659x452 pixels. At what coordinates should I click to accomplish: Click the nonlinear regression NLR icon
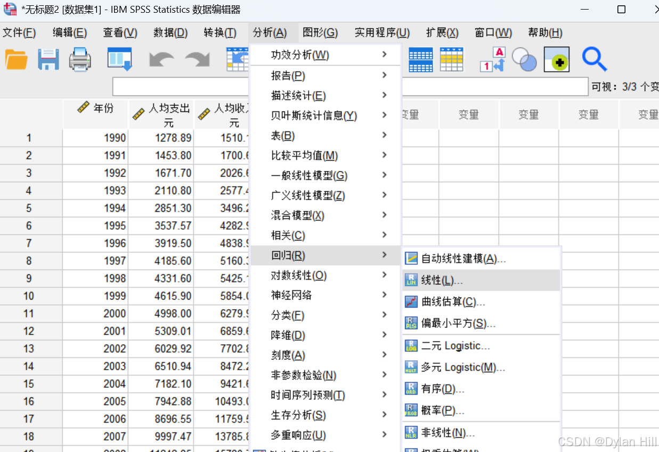click(x=411, y=432)
